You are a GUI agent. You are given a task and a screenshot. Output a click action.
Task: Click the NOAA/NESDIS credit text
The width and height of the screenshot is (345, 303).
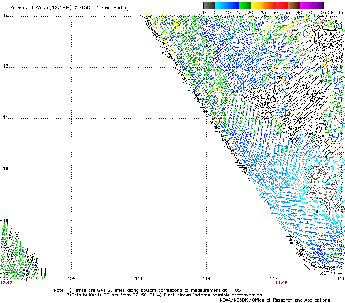tap(275, 300)
